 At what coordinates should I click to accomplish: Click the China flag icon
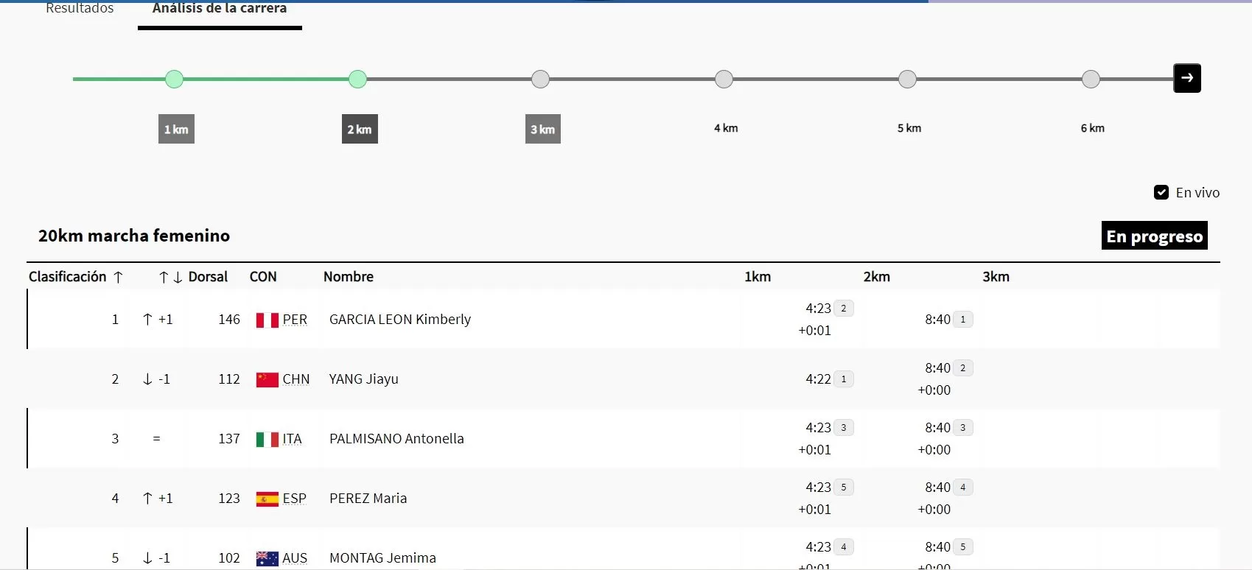pyautogui.click(x=267, y=379)
